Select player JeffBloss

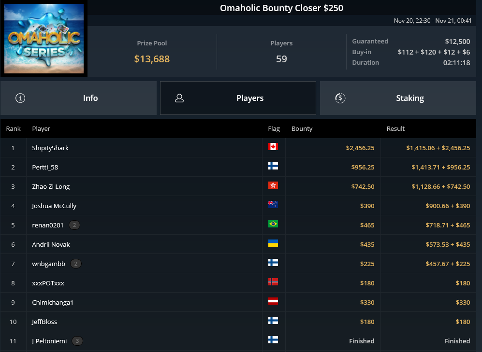pos(44,322)
